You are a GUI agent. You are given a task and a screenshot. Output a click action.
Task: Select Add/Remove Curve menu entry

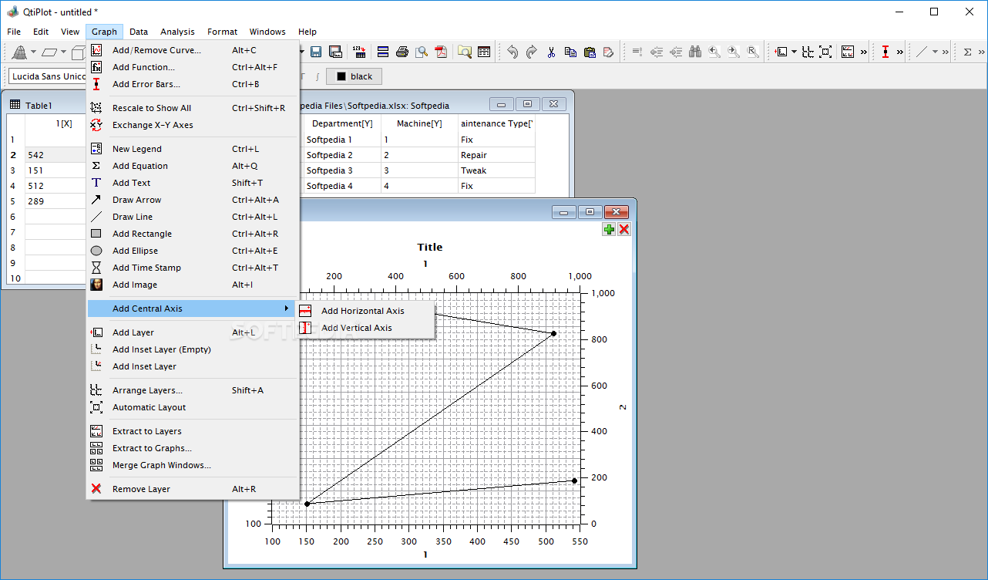pyautogui.click(x=191, y=50)
